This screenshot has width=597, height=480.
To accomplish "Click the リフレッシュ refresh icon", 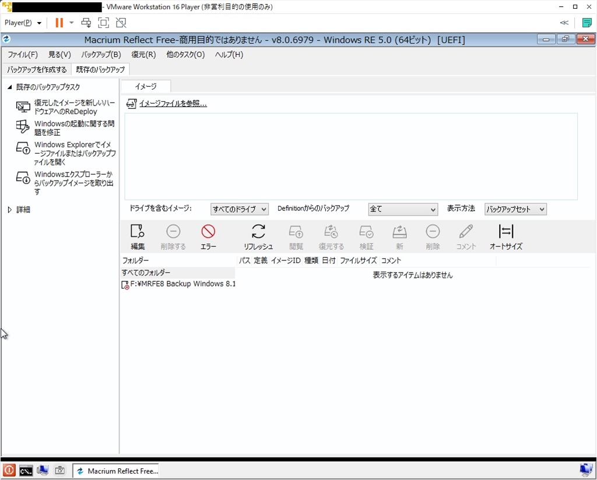I will point(258,231).
